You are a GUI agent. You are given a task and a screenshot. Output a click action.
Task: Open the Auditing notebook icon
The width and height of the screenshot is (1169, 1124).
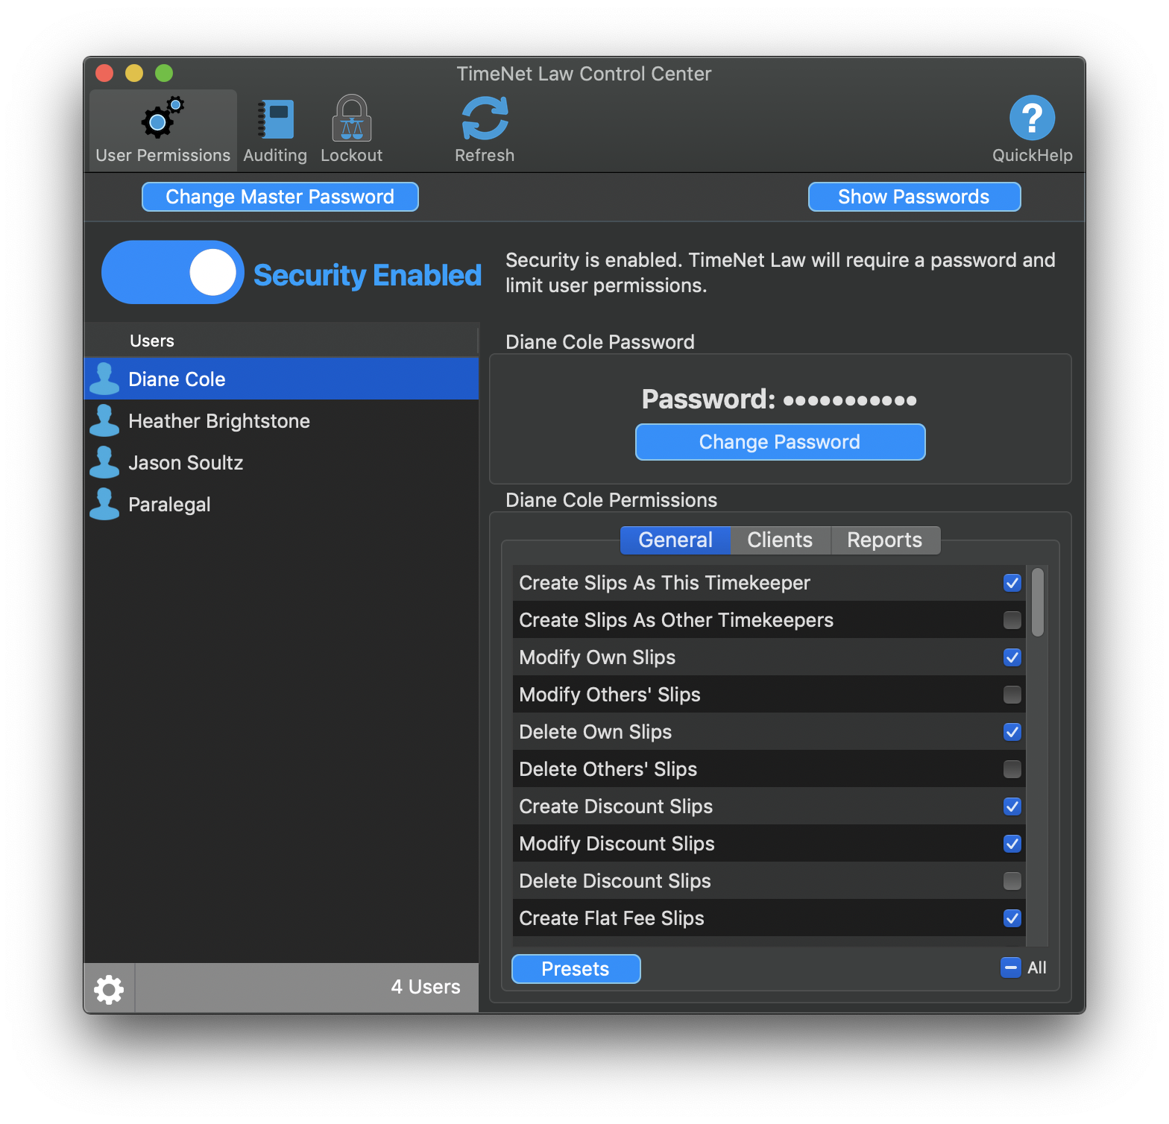(x=275, y=119)
